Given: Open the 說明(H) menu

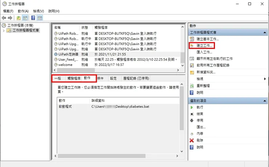Looking at the screenshot, I should point(54,11).
